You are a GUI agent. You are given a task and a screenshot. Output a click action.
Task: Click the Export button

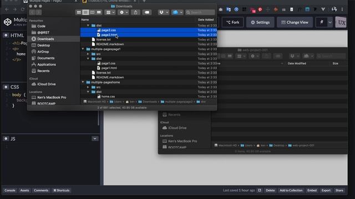(x=326, y=190)
